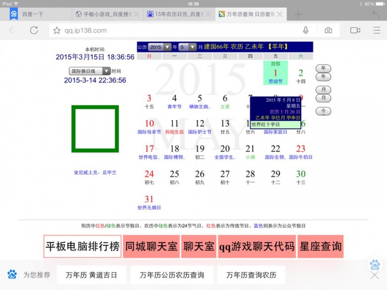Click the 今 today button
Viewport: 387px width, 290px height.
point(323,112)
